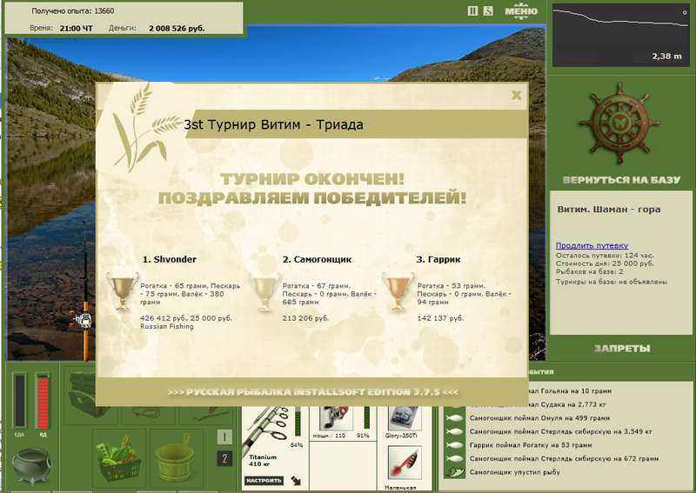Open the МЕНЮ menu
This screenshot has width=696, height=493.
[521, 11]
